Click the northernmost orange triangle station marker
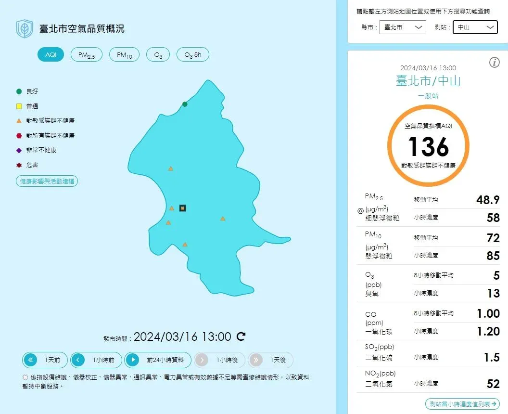The width and height of the screenshot is (508, 414). [x=171, y=168]
